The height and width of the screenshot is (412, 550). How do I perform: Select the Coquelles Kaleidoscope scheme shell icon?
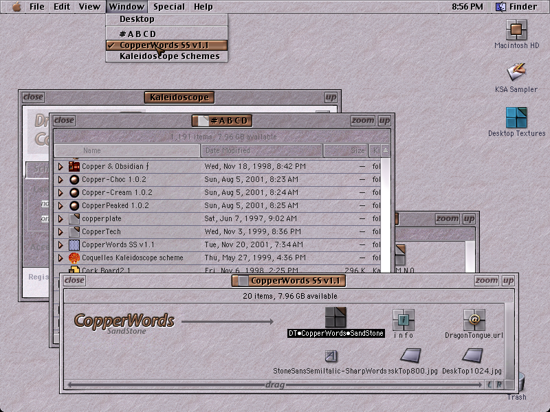pyautogui.click(x=74, y=258)
